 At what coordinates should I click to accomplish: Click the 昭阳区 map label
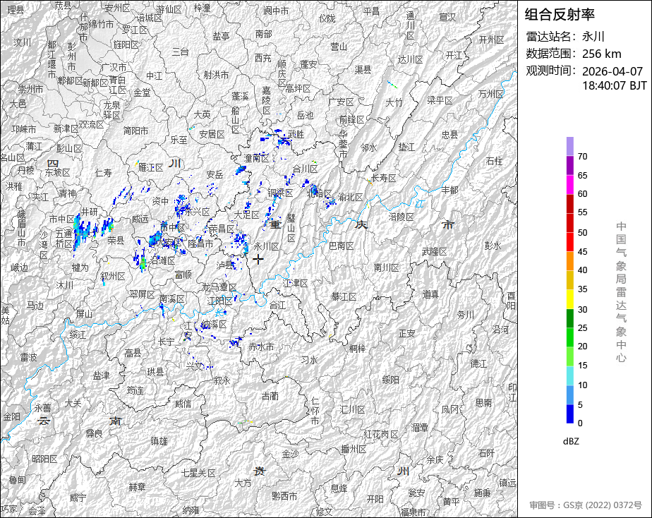pyautogui.click(x=45, y=459)
